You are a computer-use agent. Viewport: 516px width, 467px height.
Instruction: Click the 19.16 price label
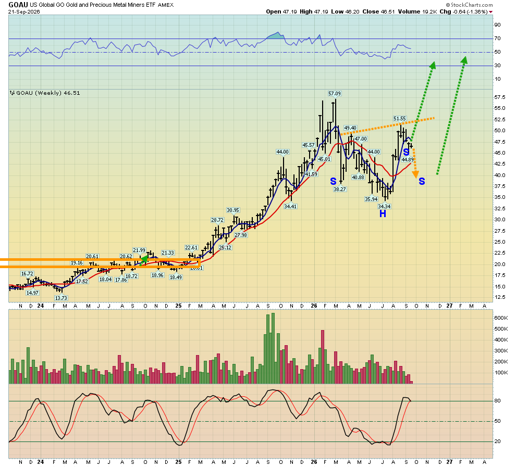tap(77, 262)
